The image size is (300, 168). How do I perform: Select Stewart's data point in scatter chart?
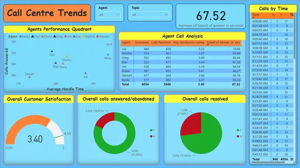coord(30,77)
